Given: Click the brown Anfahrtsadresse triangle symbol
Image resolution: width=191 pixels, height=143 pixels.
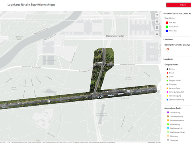Looking at the screenshot, I should (168, 116).
